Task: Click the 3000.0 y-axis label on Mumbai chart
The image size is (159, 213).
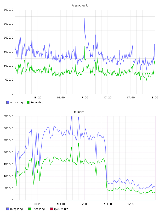Action: [x=9, y=128]
